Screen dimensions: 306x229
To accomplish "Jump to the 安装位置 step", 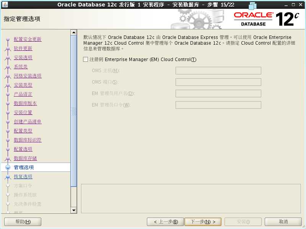I will pos(23,112).
